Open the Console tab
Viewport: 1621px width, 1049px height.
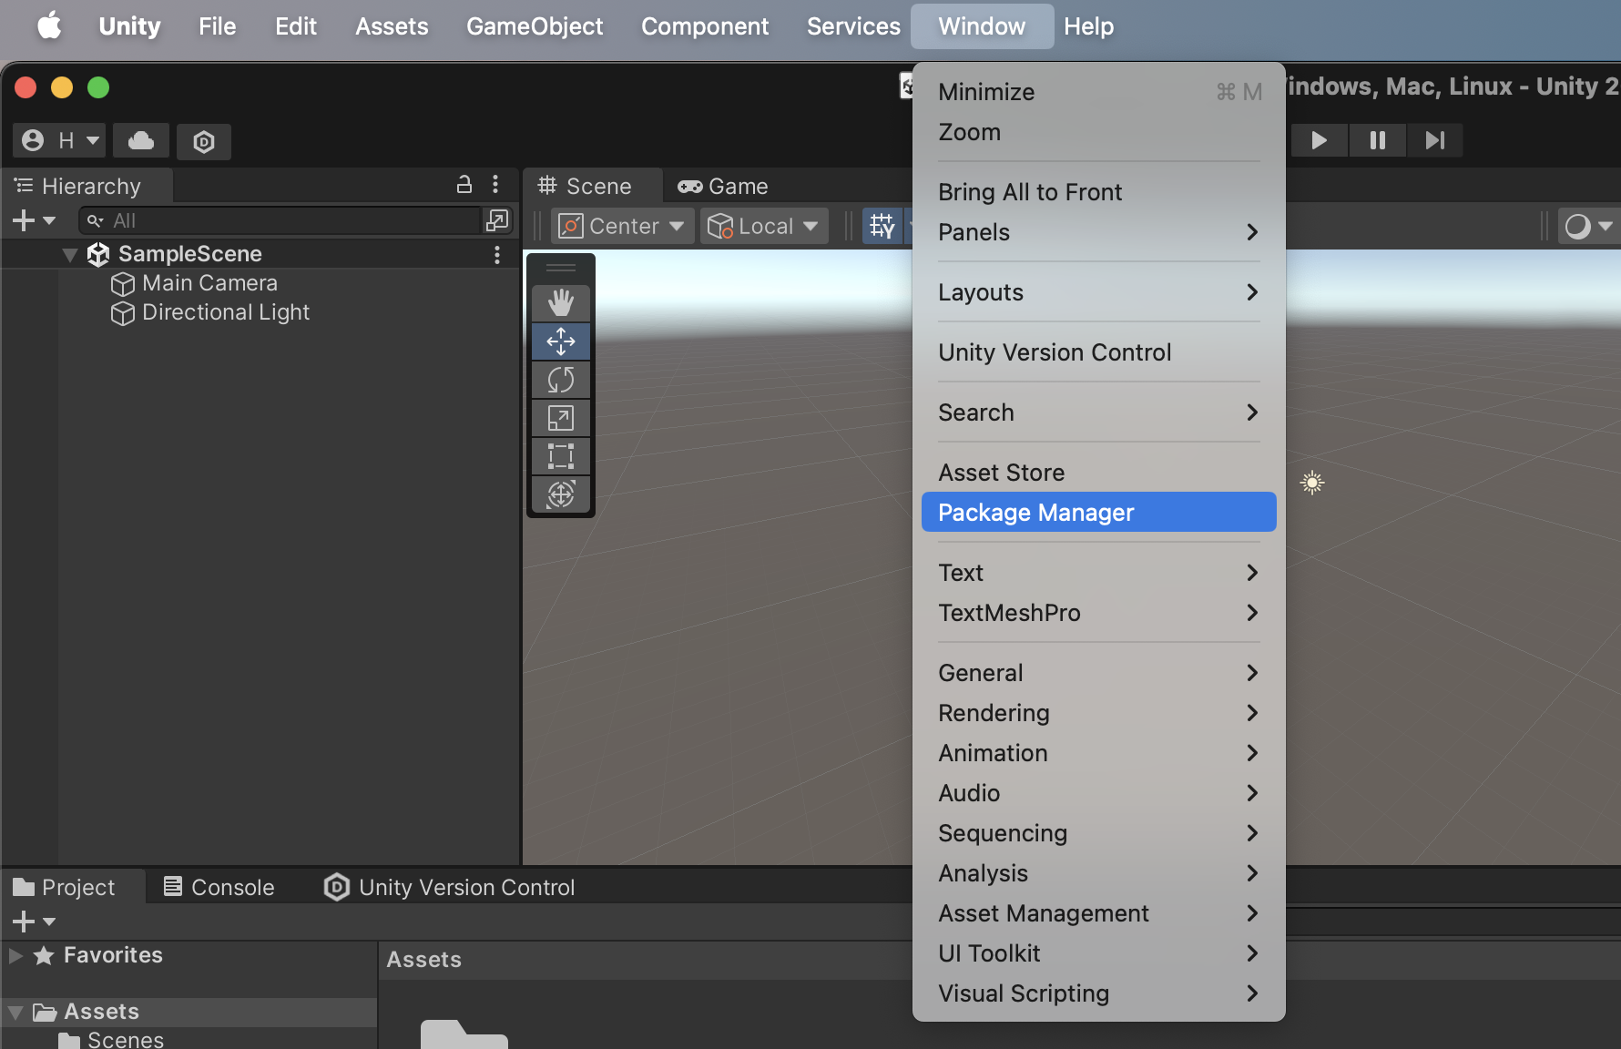coord(219,887)
